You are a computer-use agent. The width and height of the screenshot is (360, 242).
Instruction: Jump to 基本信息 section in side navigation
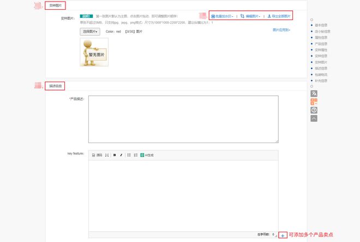[322, 26]
